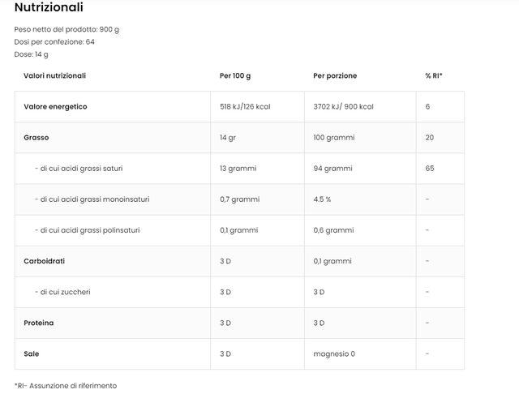Click the Valori nutrizionali column header
Screen dimensions: 519x394
pyautogui.click(x=55, y=75)
